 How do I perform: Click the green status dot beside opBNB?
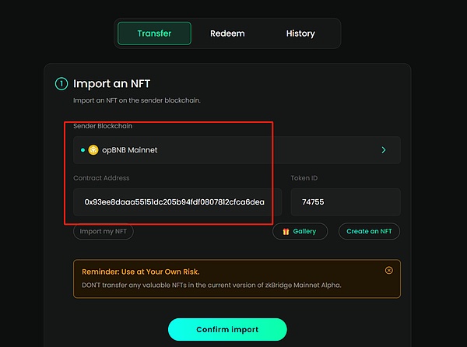tap(83, 149)
